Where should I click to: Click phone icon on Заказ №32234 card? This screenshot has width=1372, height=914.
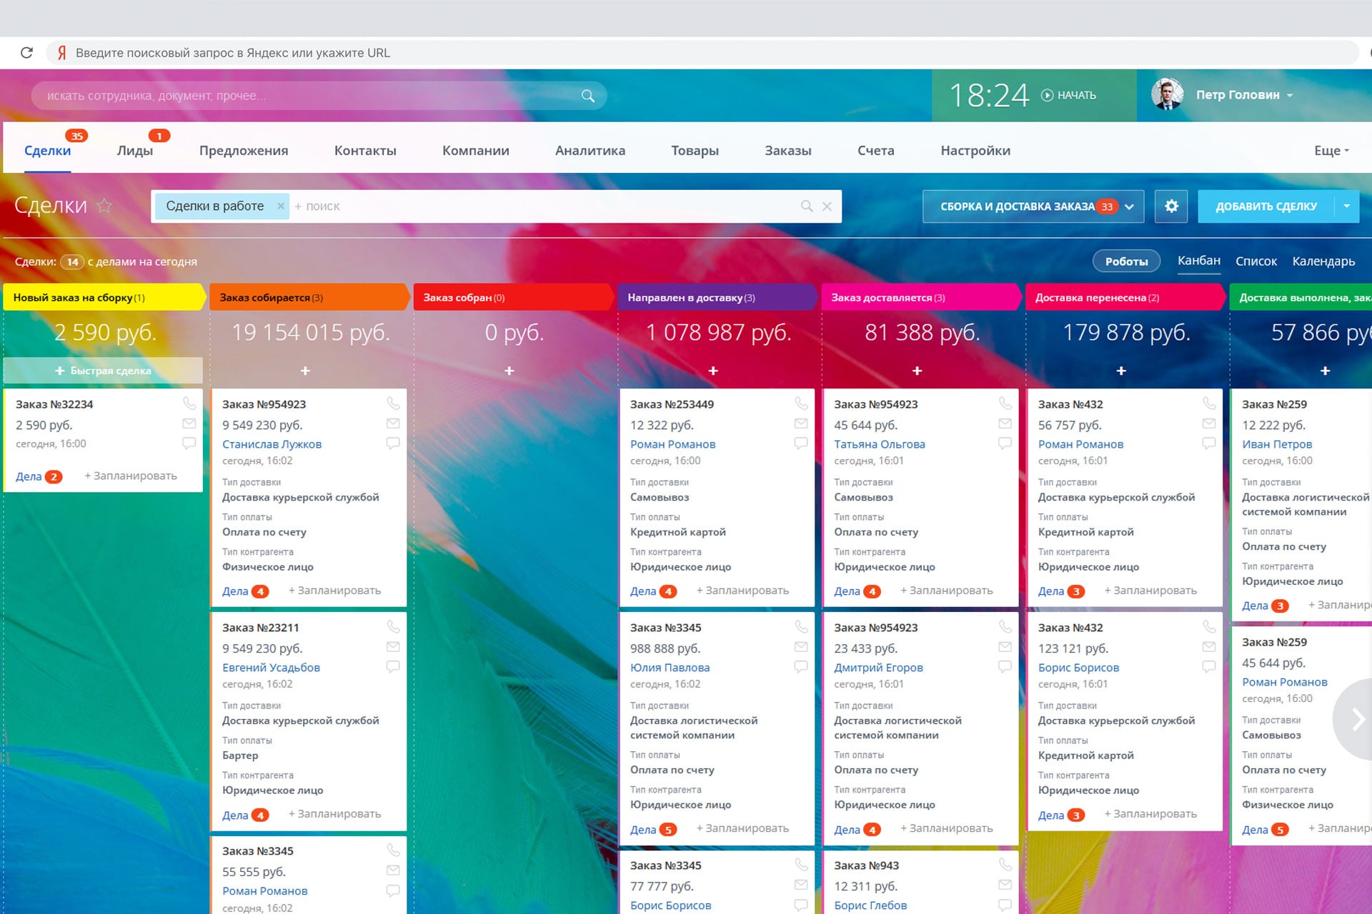pyautogui.click(x=189, y=403)
